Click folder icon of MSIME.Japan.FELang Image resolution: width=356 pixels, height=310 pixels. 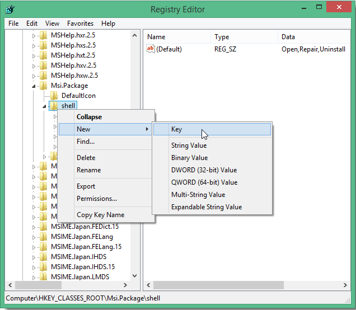[x=43, y=237]
